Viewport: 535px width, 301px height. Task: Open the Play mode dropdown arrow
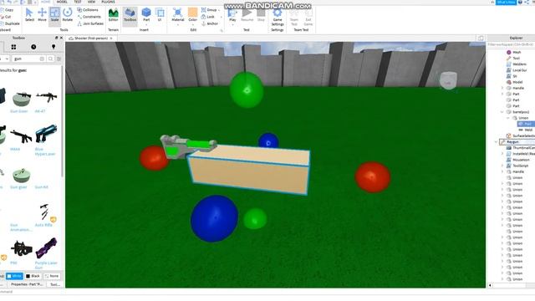(x=232, y=24)
